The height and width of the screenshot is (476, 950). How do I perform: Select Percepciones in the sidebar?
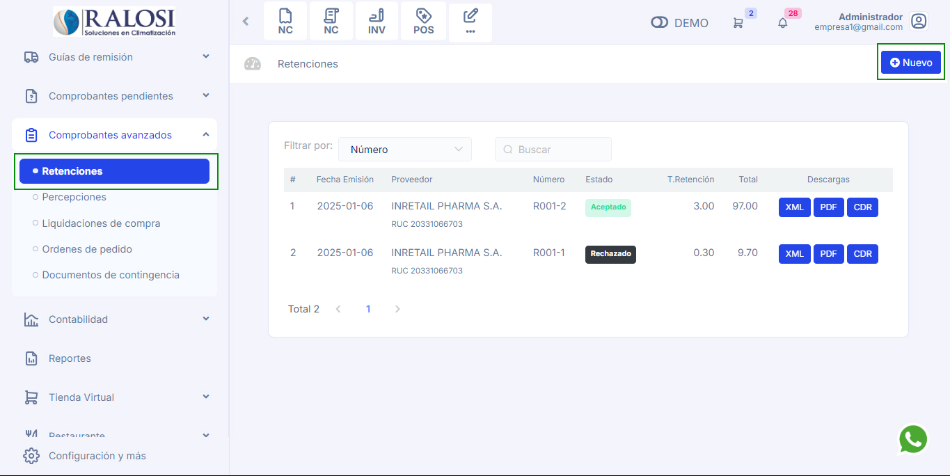74,197
